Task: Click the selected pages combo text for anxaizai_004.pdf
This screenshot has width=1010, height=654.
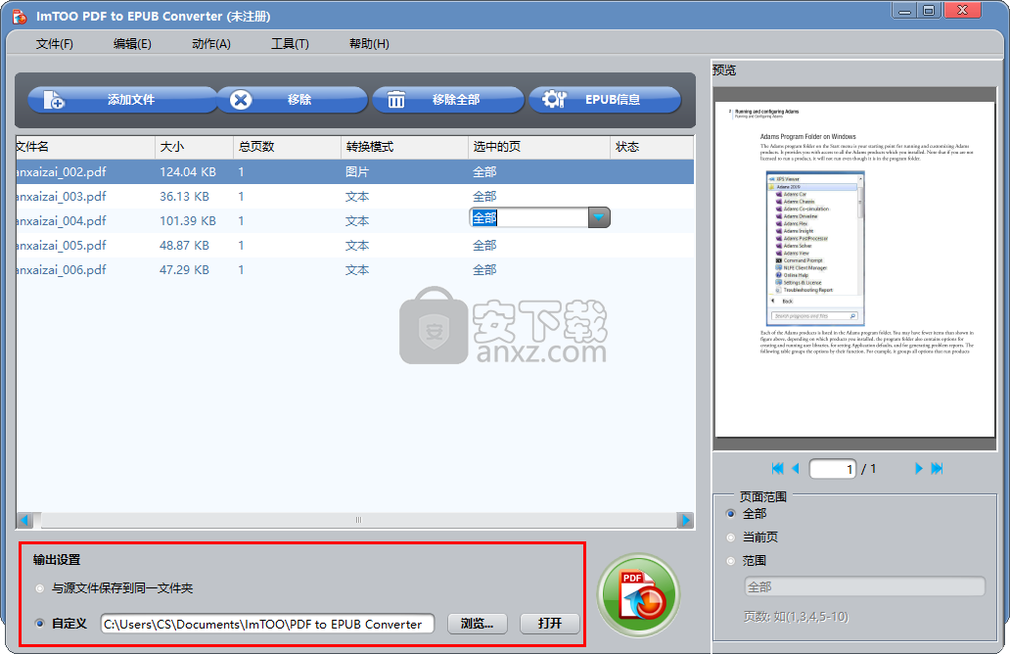Action: 528,217
